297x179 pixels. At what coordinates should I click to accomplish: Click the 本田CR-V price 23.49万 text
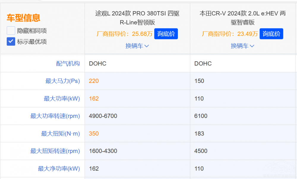247,34
